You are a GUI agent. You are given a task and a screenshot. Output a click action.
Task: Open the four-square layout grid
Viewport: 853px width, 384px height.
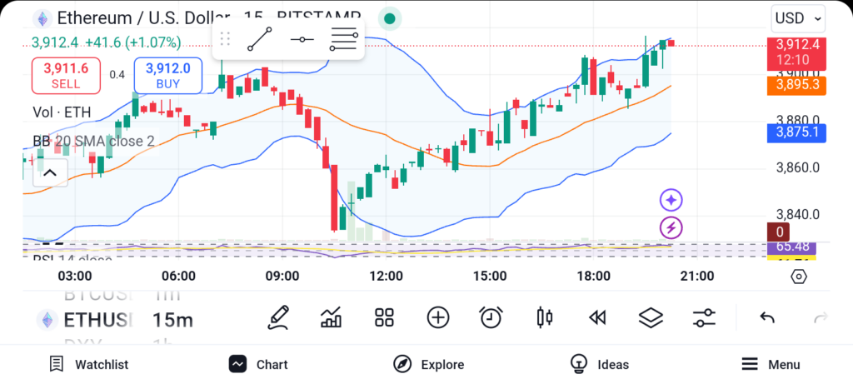click(x=384, y=317)
